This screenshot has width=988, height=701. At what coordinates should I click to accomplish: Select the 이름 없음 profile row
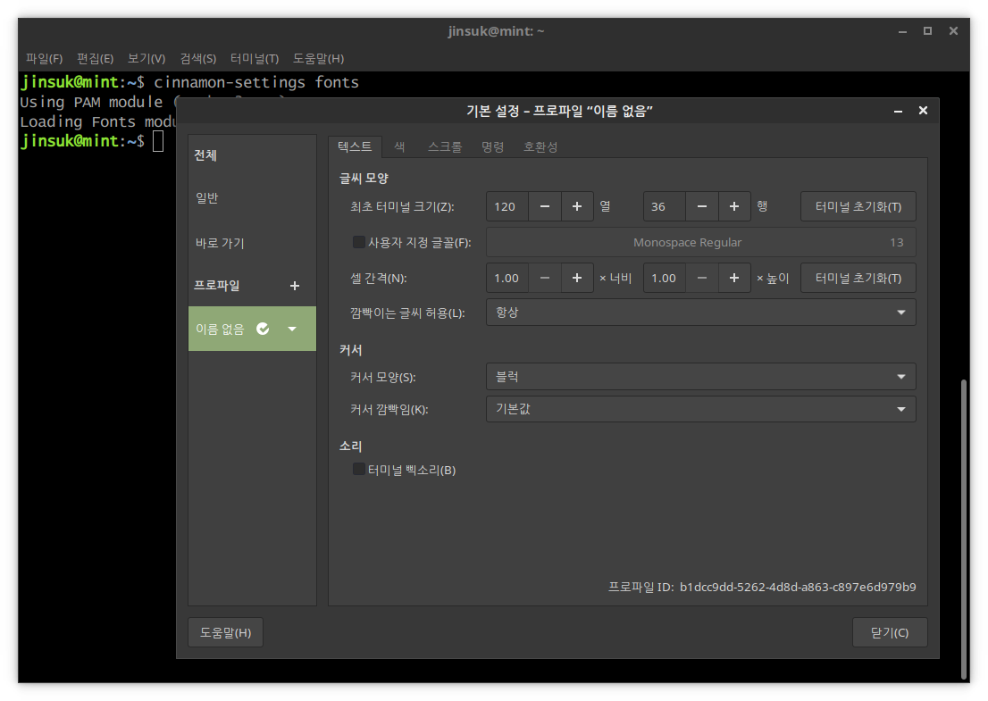[252, 329]
